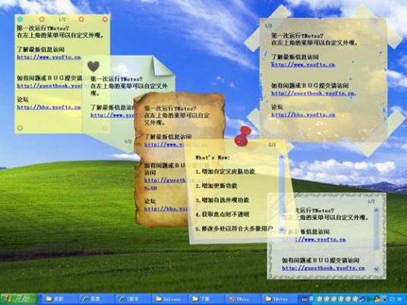Viewport: 407px width, 305px height.
Task: Open the Release folder taskbar button
Action: pyautogui.click(x=169, y=299)
